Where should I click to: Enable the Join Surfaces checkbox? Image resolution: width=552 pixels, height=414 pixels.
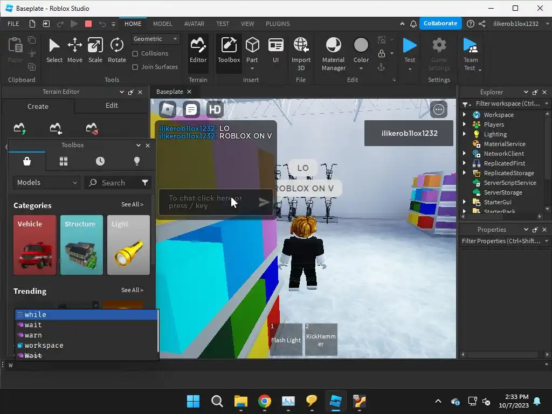[x=135, y=67]
